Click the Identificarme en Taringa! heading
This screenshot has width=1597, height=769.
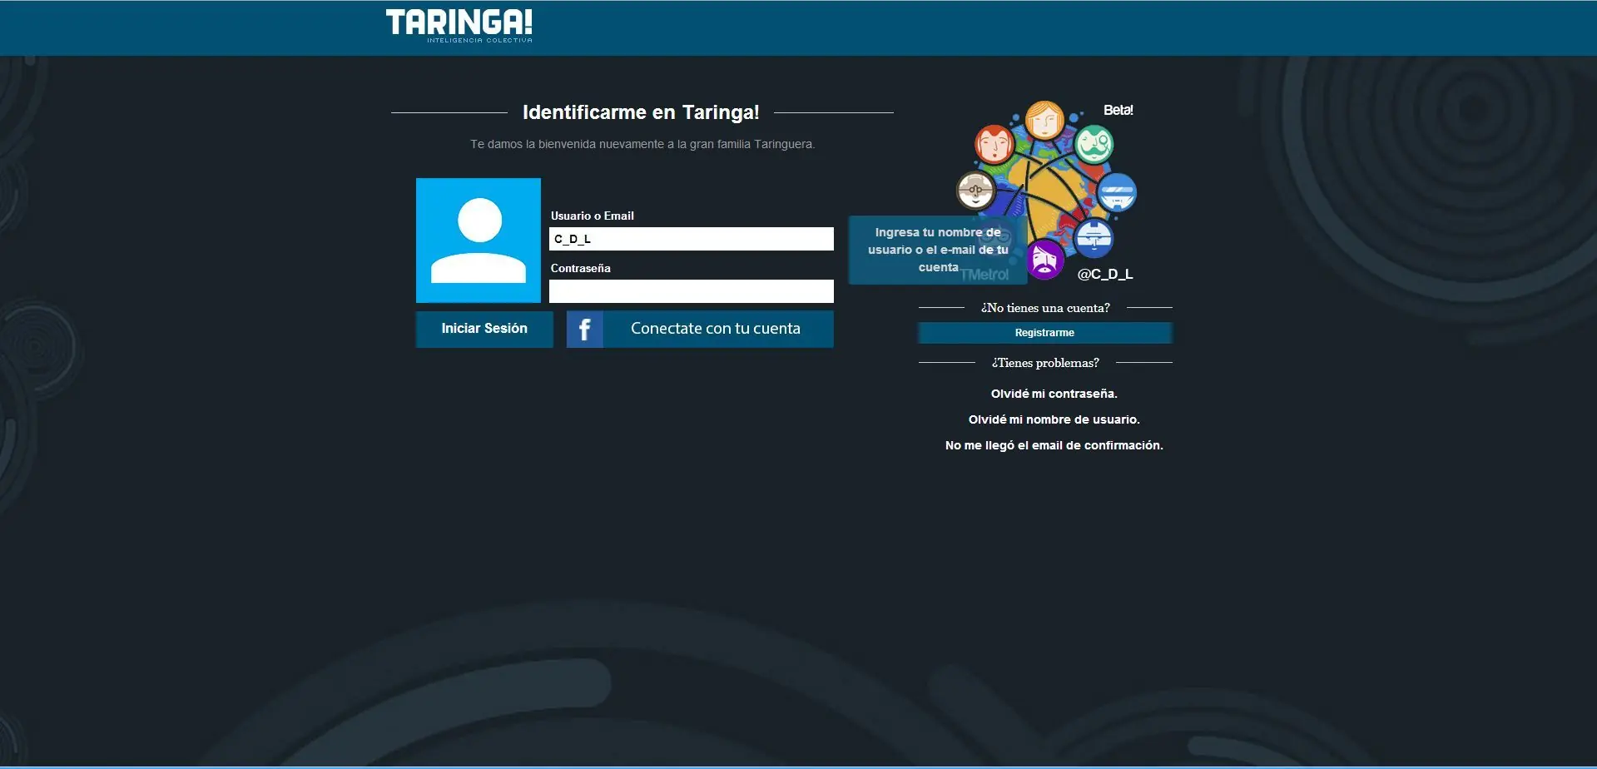click(x=641, y=112)
